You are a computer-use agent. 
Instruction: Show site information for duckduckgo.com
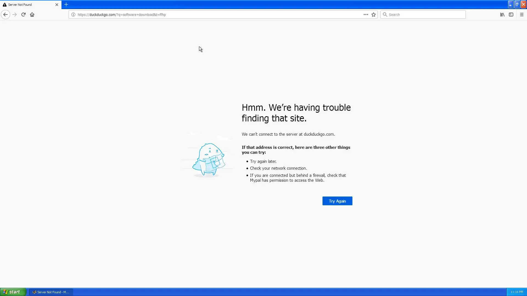click(x=73, y=15)
